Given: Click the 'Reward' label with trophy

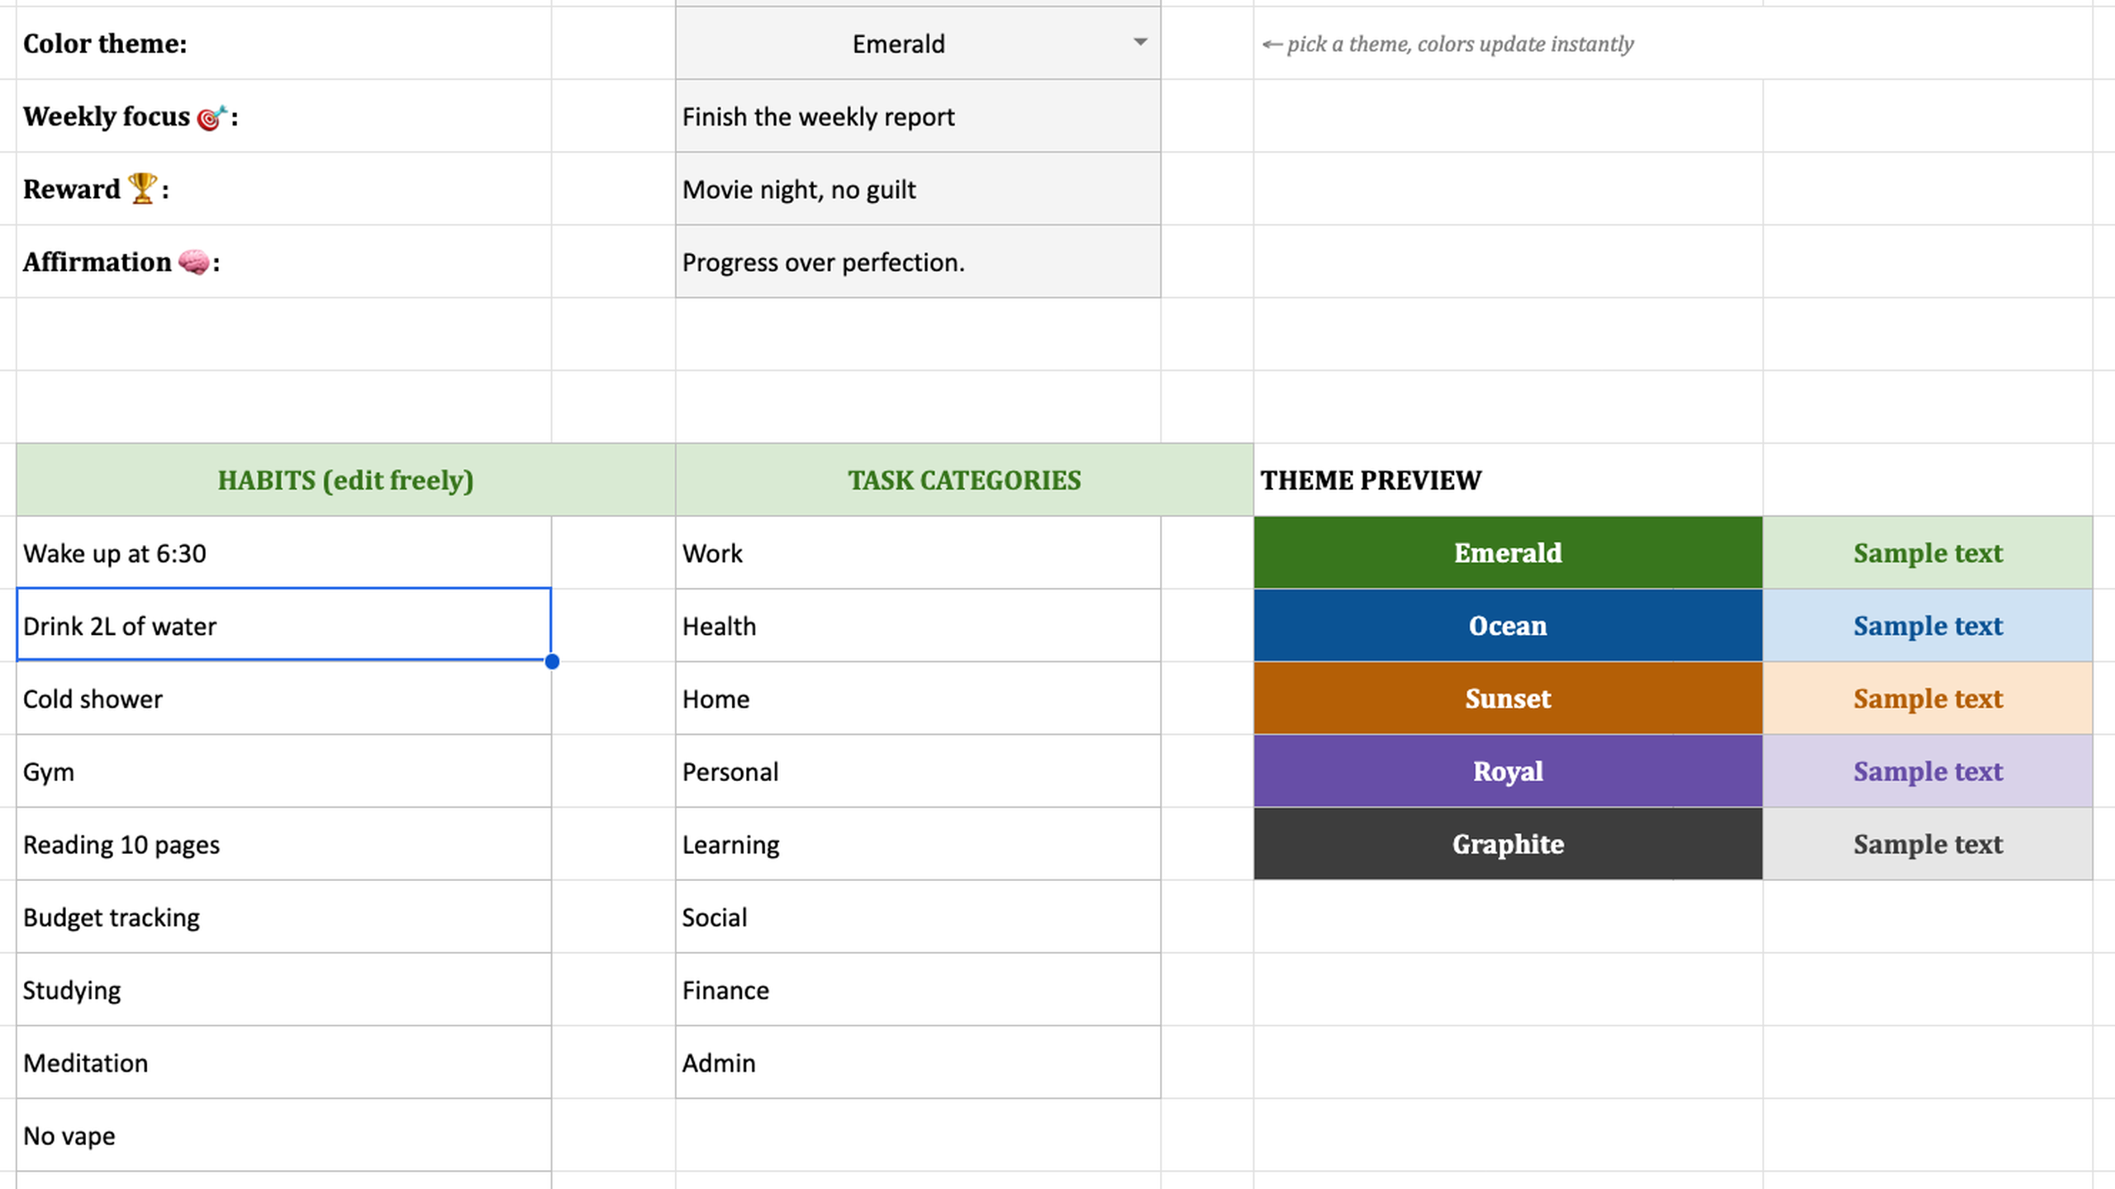Looking at the screenshot, I should [283, 189].
